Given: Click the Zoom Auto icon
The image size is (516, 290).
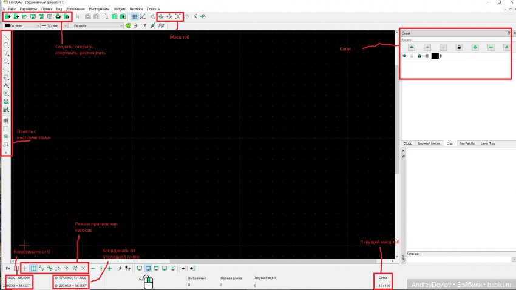Looking at the screenshot, I should (178, 17).
